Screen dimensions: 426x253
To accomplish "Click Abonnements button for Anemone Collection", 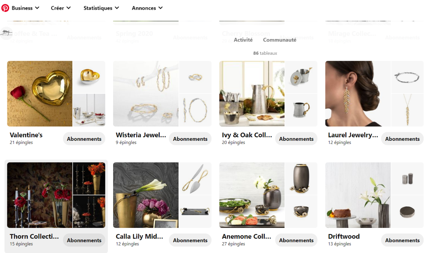I will [x=297, y=240].
